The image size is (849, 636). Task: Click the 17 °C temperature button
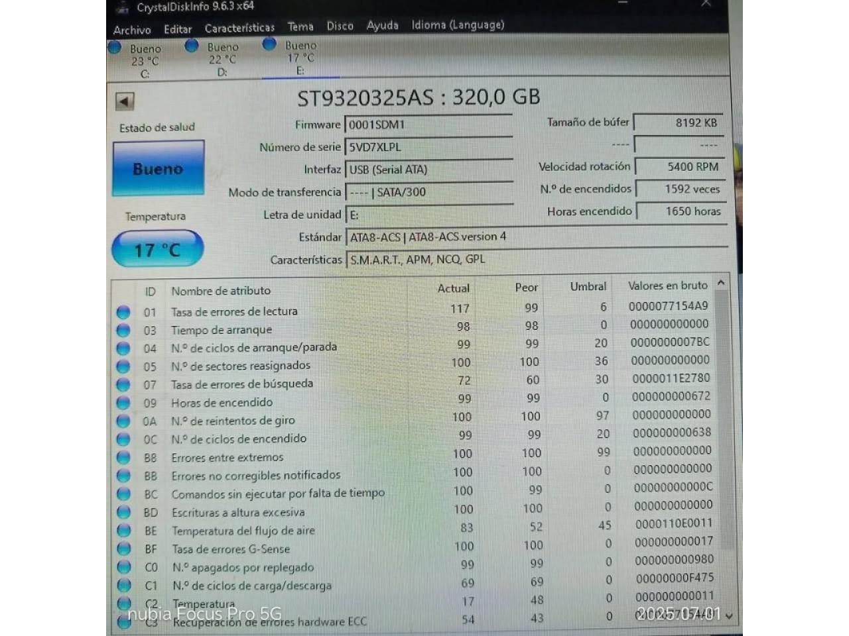(x=158, y=250)
